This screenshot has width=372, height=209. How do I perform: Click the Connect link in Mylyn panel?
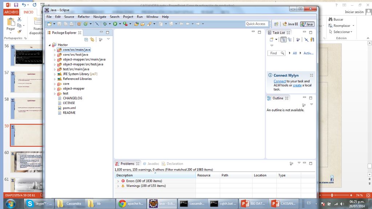pyautogui.click(x=280, y=81)
